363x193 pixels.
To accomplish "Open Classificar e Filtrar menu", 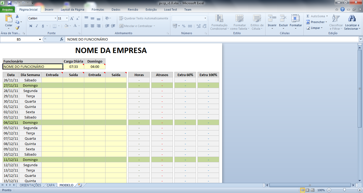I will click(x=336, y=22).
